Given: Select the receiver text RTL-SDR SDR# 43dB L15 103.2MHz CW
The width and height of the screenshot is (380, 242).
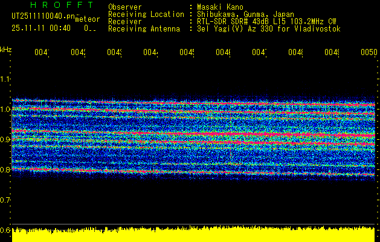Looking at the screenshot, I should click(x=266, y=22).
